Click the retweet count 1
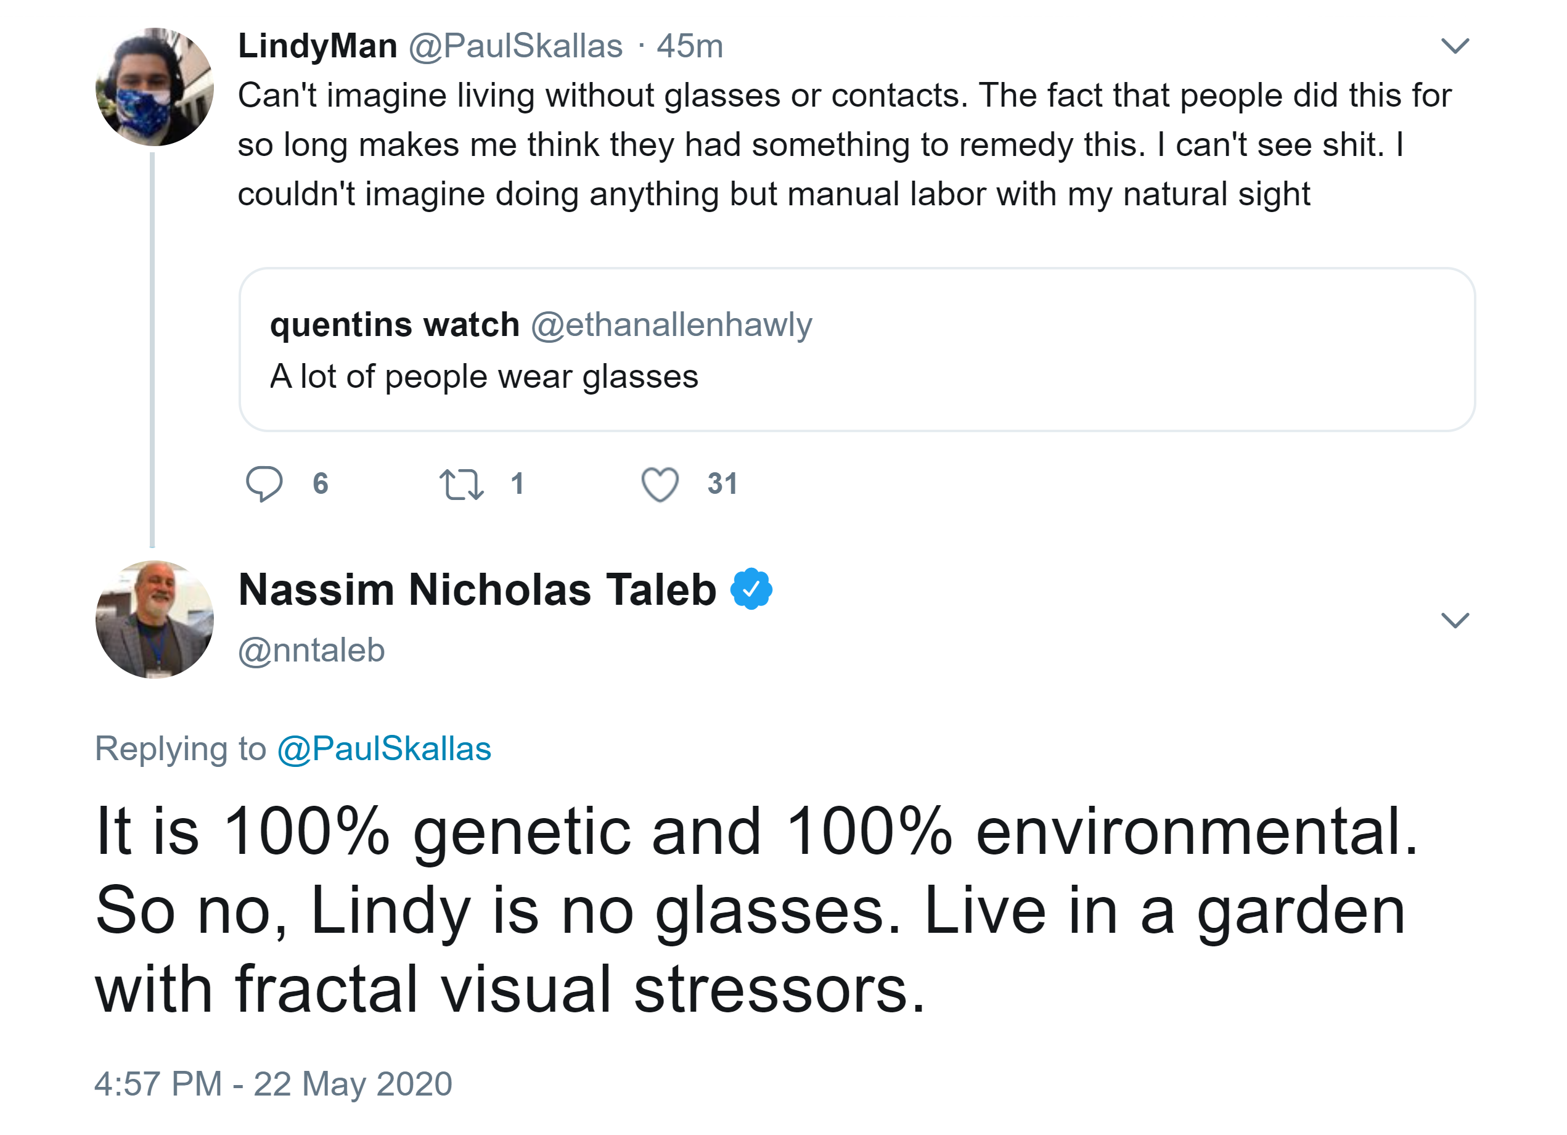1567x1135 pixels. click(x=517, y=483)
